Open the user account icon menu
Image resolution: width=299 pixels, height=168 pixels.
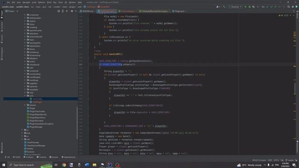pos(218,7)
